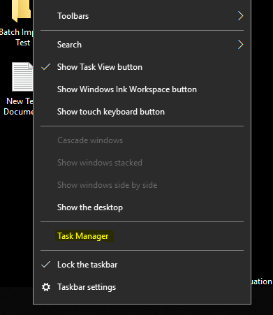Click the gear icon beside Taskbar settings

click(x=46, y=287)
